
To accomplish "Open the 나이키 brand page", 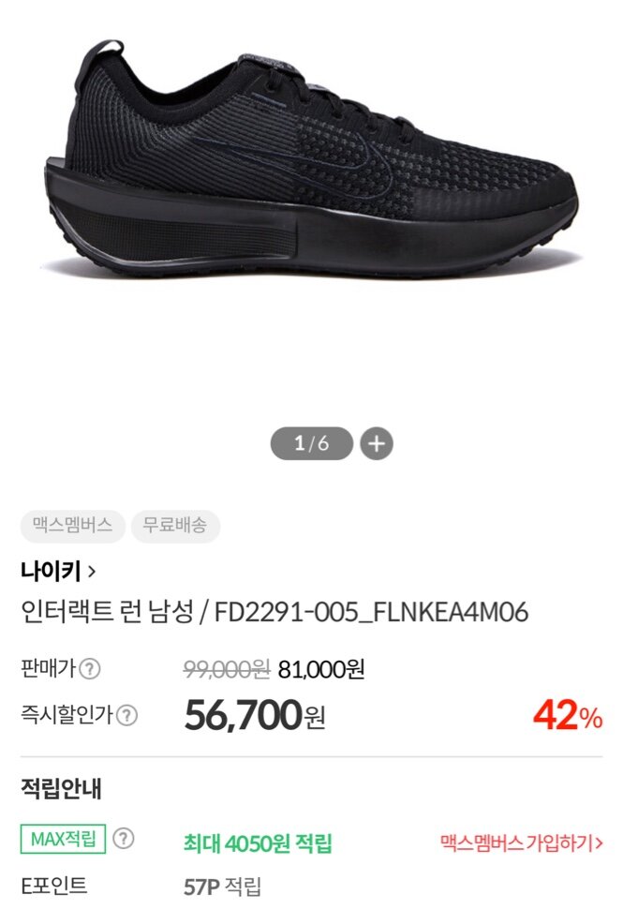I will click(51, 572).
